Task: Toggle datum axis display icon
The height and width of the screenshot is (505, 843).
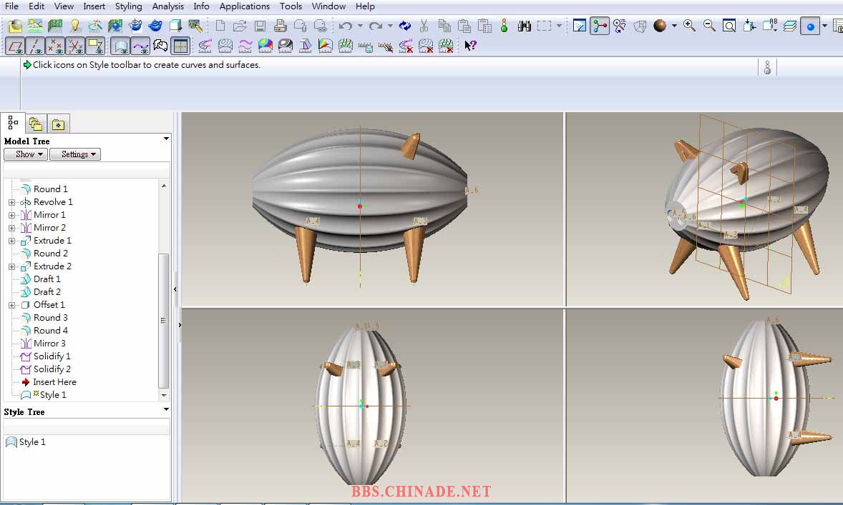Action: pyautogui.click(x=35, y=46)
